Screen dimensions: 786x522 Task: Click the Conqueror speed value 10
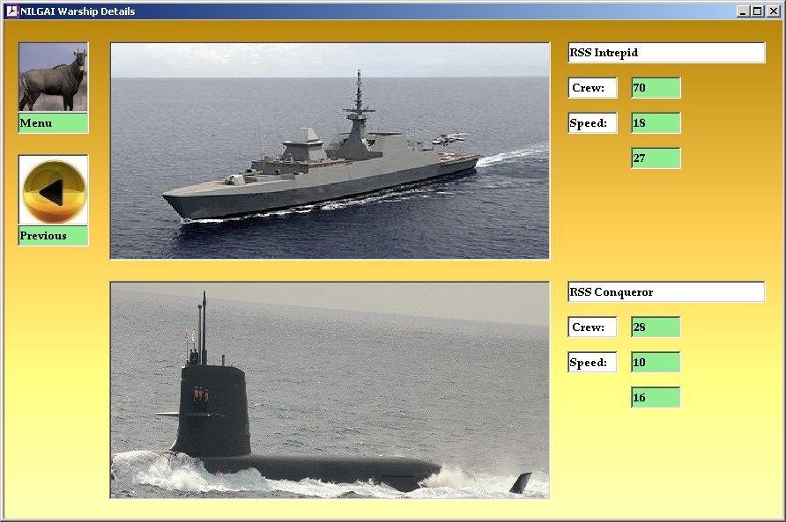tap(656, 363)
